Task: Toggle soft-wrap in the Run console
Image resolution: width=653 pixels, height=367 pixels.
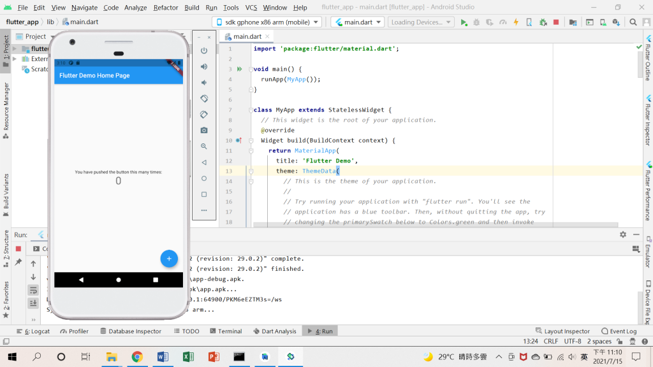Action: [x=33, y=290]
